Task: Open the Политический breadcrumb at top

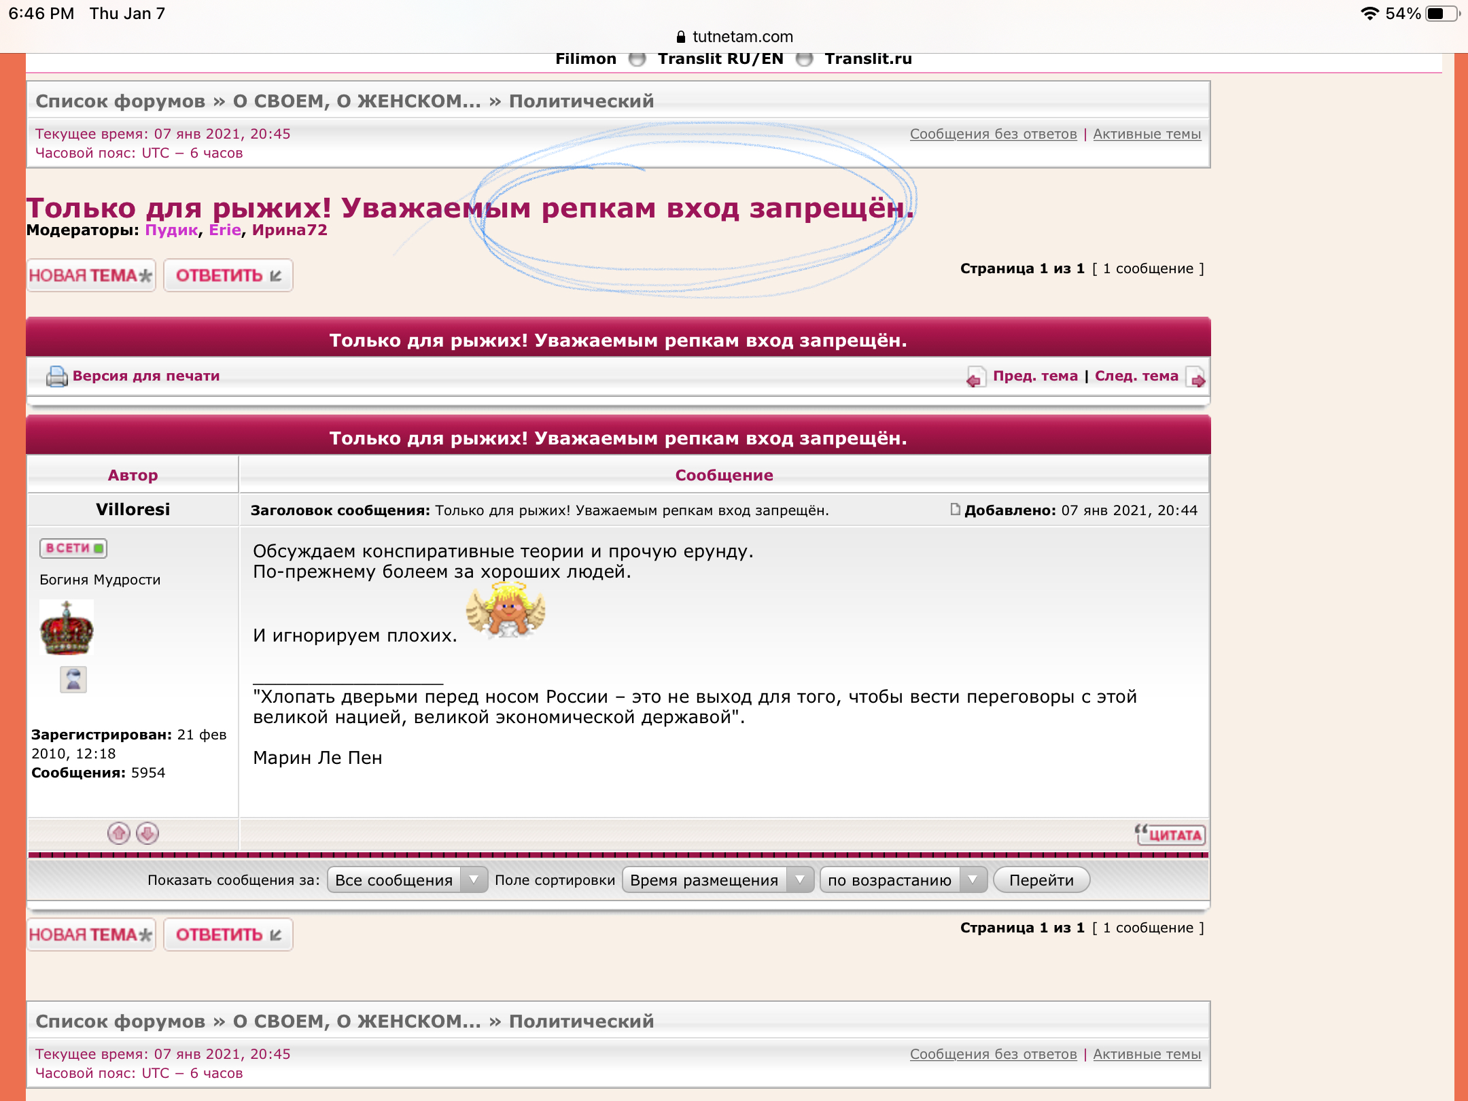Action: [x=581, y=101]
